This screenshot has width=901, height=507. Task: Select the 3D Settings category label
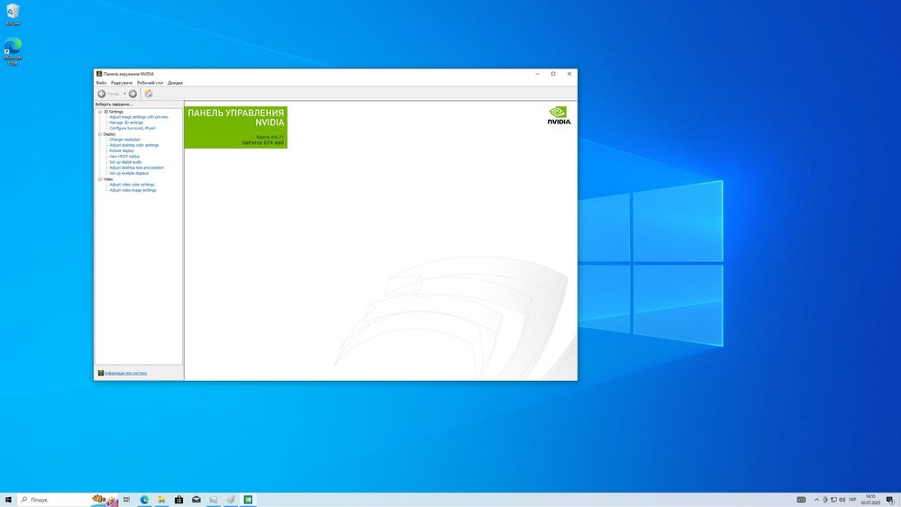click(114, 112)
